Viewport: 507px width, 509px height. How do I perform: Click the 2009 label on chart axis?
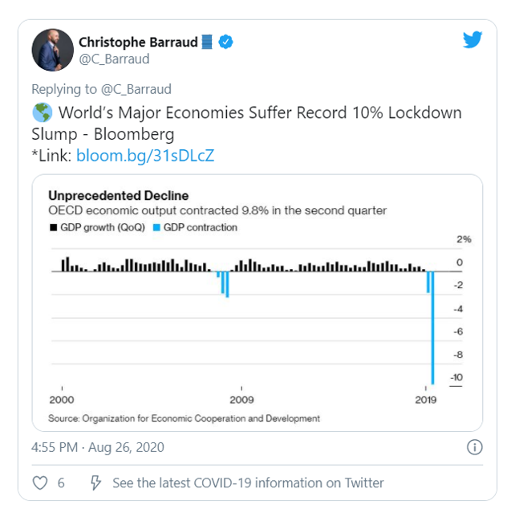[241, 400]
